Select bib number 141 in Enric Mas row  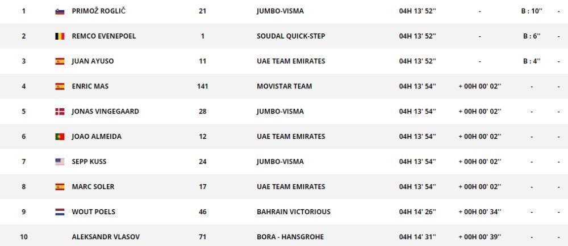click(203, 86)
